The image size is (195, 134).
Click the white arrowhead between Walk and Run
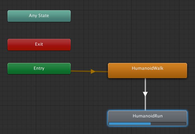tap(145, 94)
